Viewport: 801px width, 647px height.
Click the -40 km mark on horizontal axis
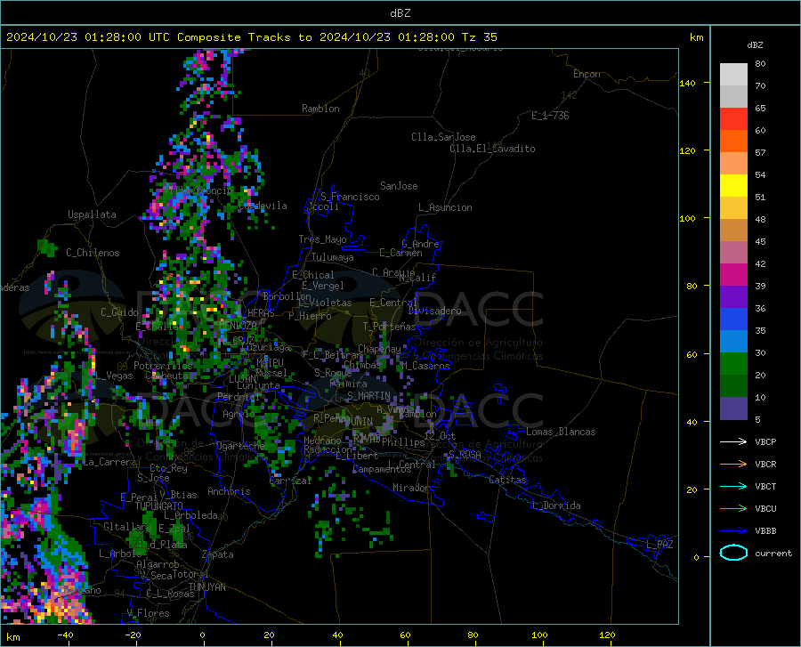pyautogui.click(x=65, y=635)
